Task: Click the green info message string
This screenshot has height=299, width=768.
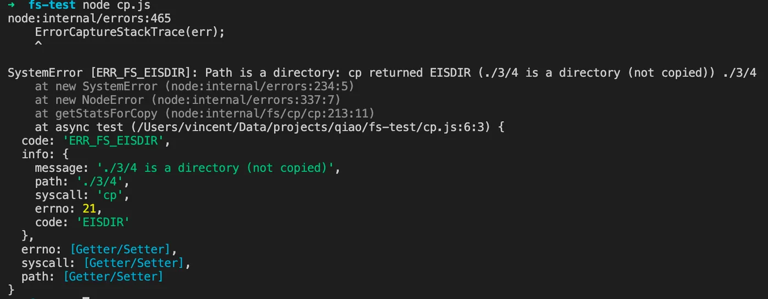Action: 218,168
